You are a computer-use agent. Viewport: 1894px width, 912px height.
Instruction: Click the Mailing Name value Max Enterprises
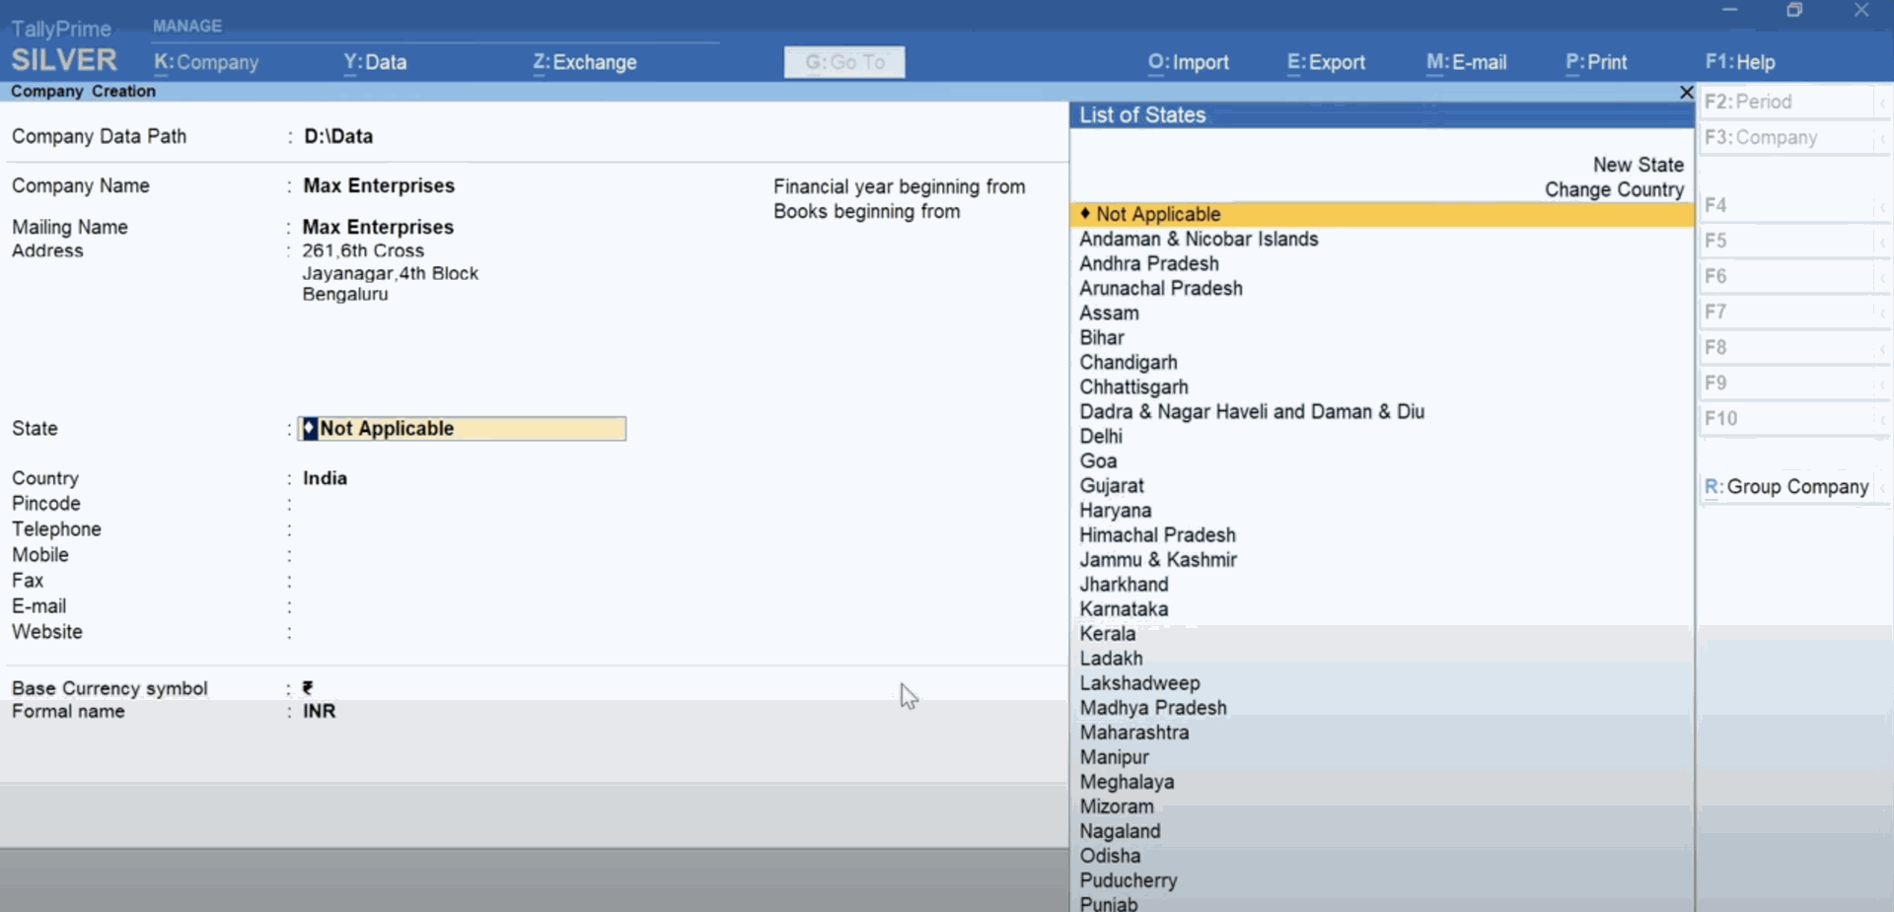[378, 227]
